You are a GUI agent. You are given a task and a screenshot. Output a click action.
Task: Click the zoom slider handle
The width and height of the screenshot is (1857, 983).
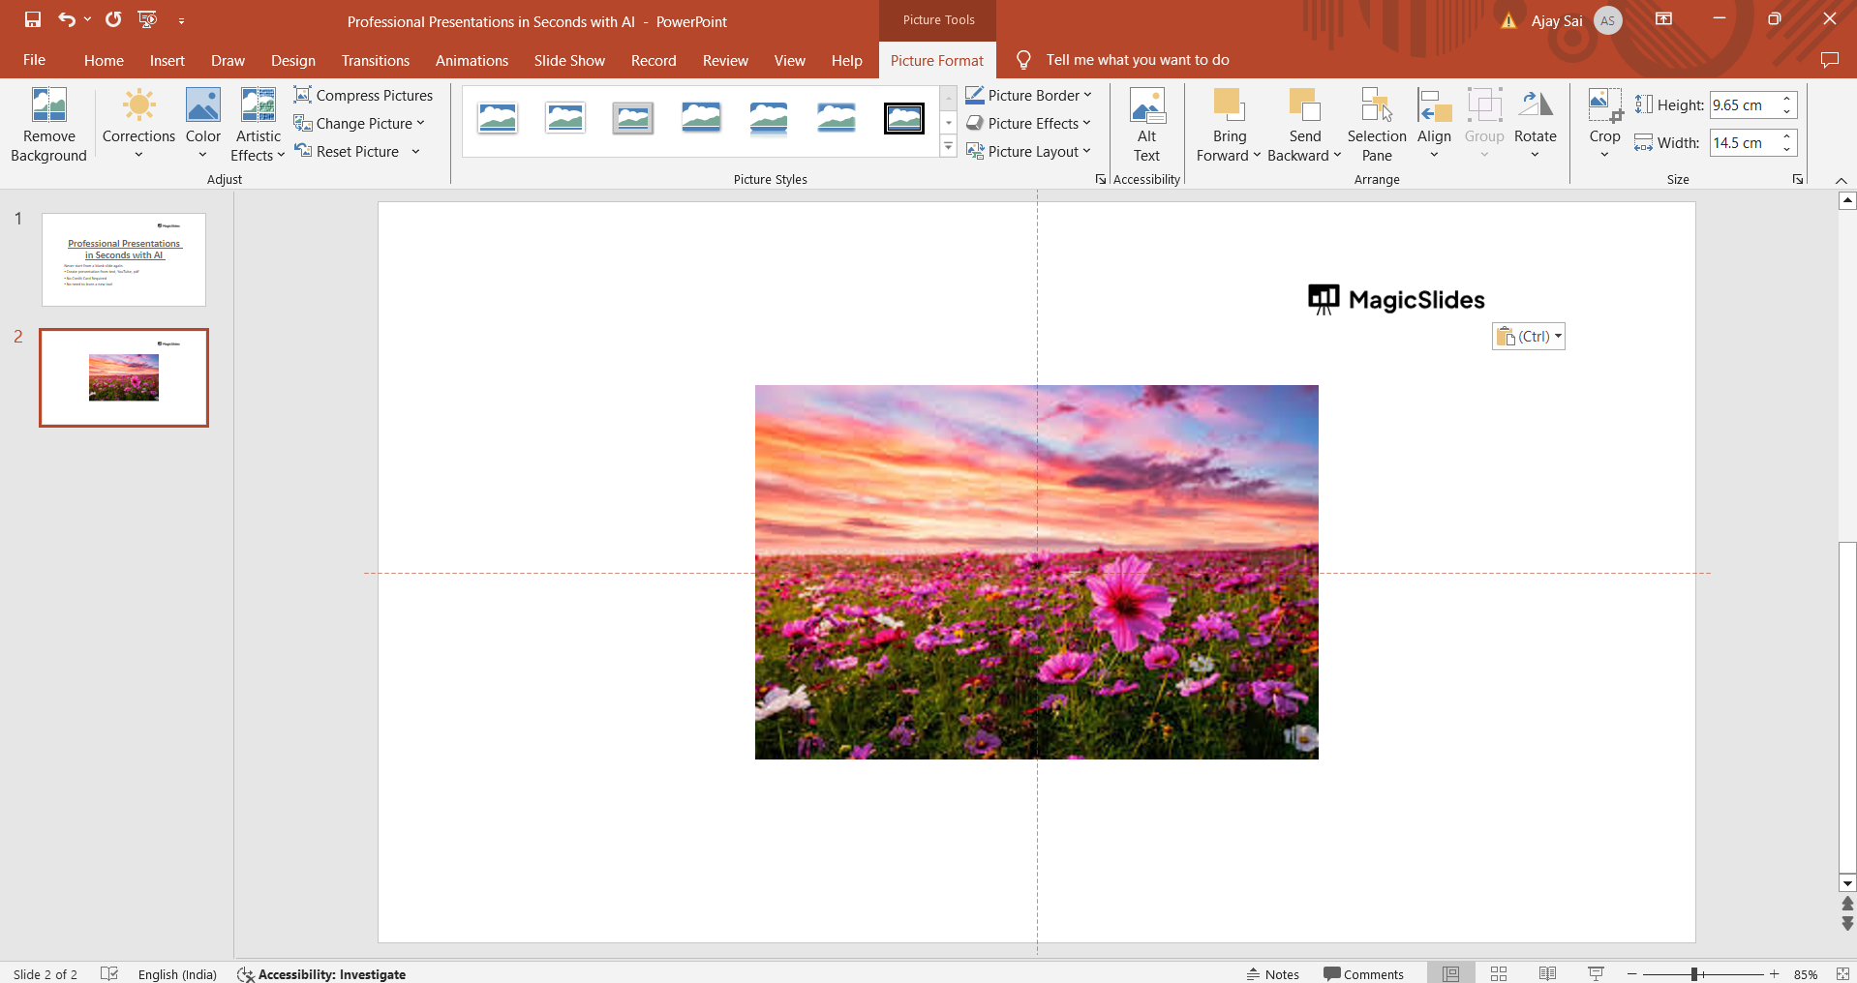1695,973
